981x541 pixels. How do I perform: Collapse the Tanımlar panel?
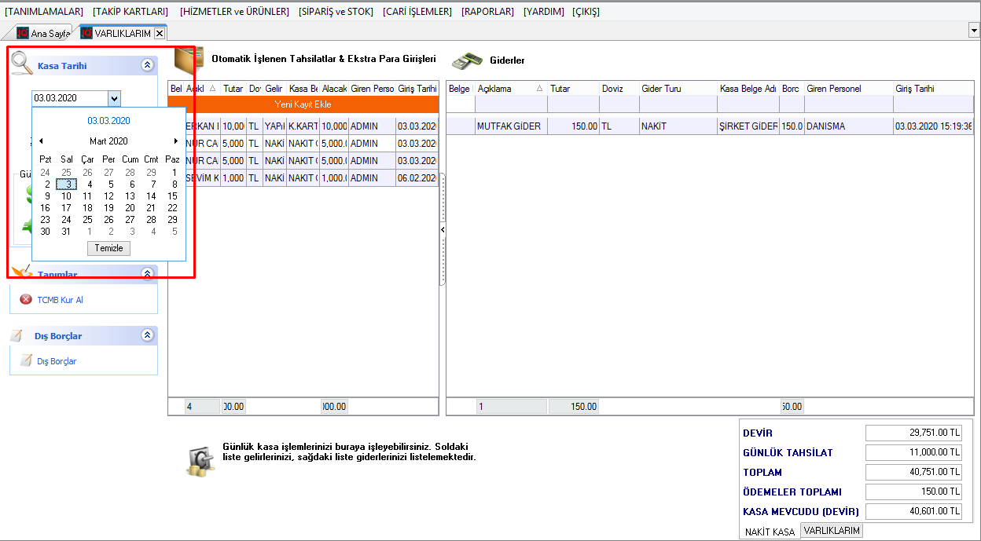click(147, 273)
